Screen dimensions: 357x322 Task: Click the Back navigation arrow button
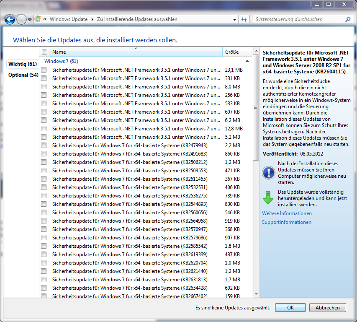point(10,19)
